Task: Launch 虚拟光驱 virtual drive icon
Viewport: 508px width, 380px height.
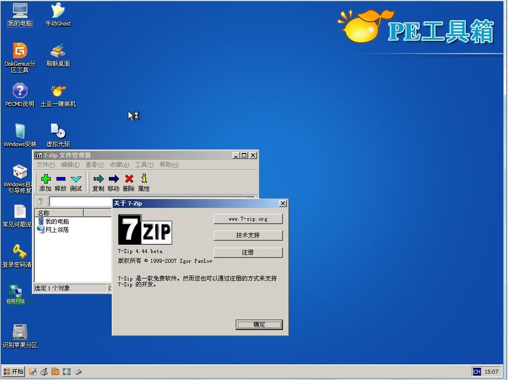Action: tap(58, 135)
